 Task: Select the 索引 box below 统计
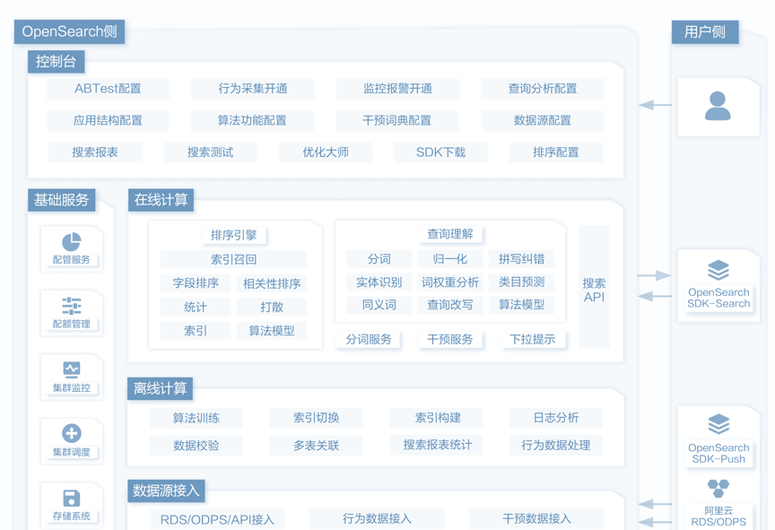tap(196, 330)
